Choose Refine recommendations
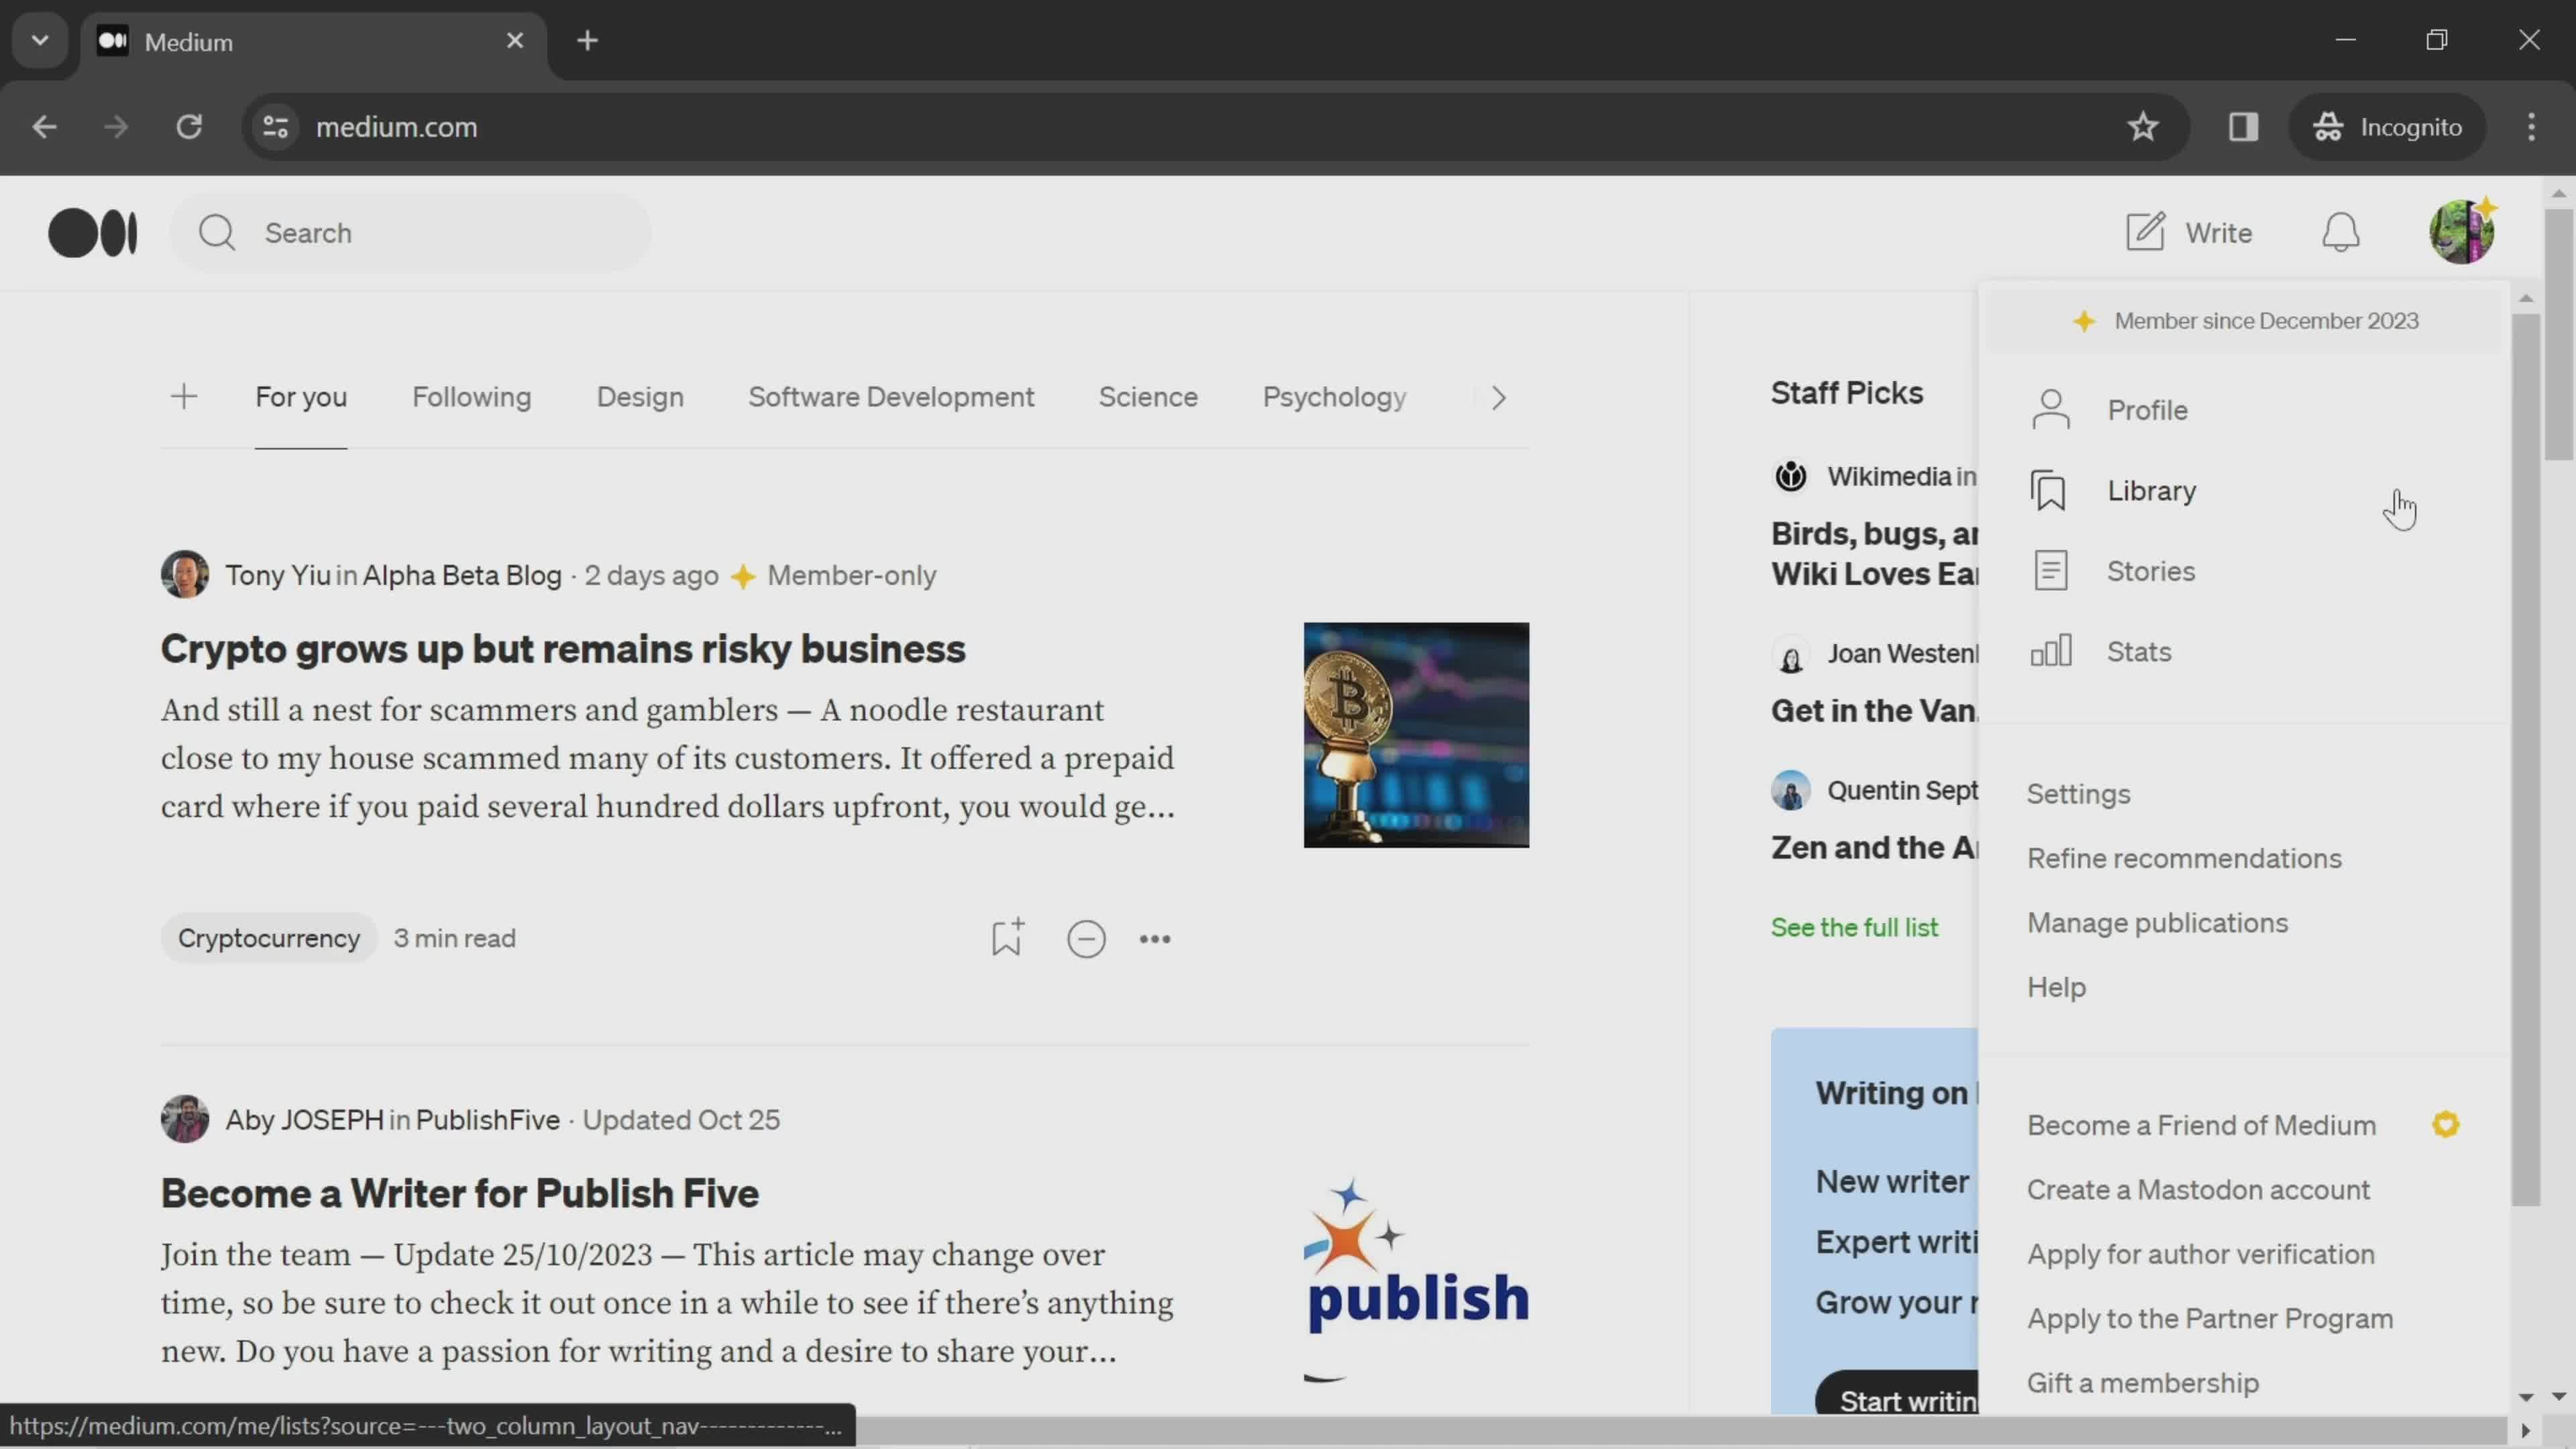Image resolution: width=2576 pixels, height=1449 pixels. click(x=2184, y=858)
